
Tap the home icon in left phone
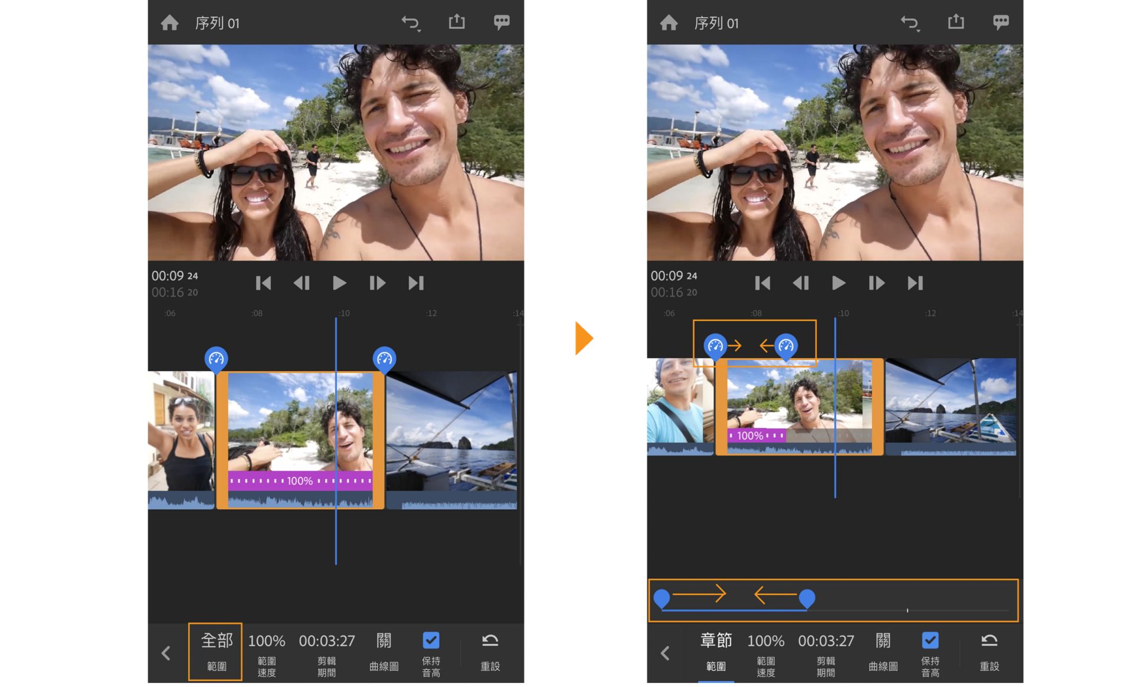pos(169,23)
